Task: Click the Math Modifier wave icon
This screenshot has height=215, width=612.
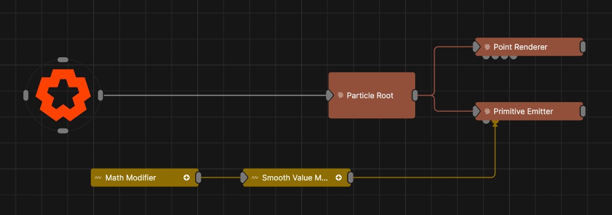Action: coord(98,178)
